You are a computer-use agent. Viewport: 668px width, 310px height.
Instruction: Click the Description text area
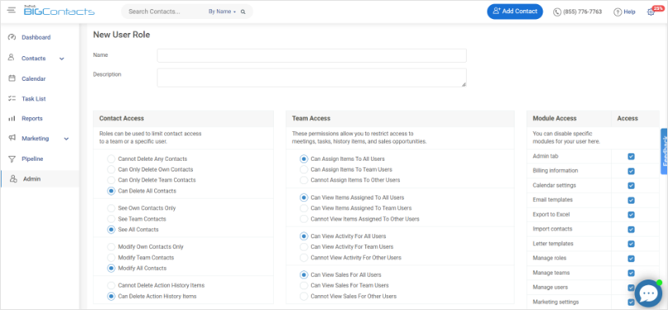point(312,77)
